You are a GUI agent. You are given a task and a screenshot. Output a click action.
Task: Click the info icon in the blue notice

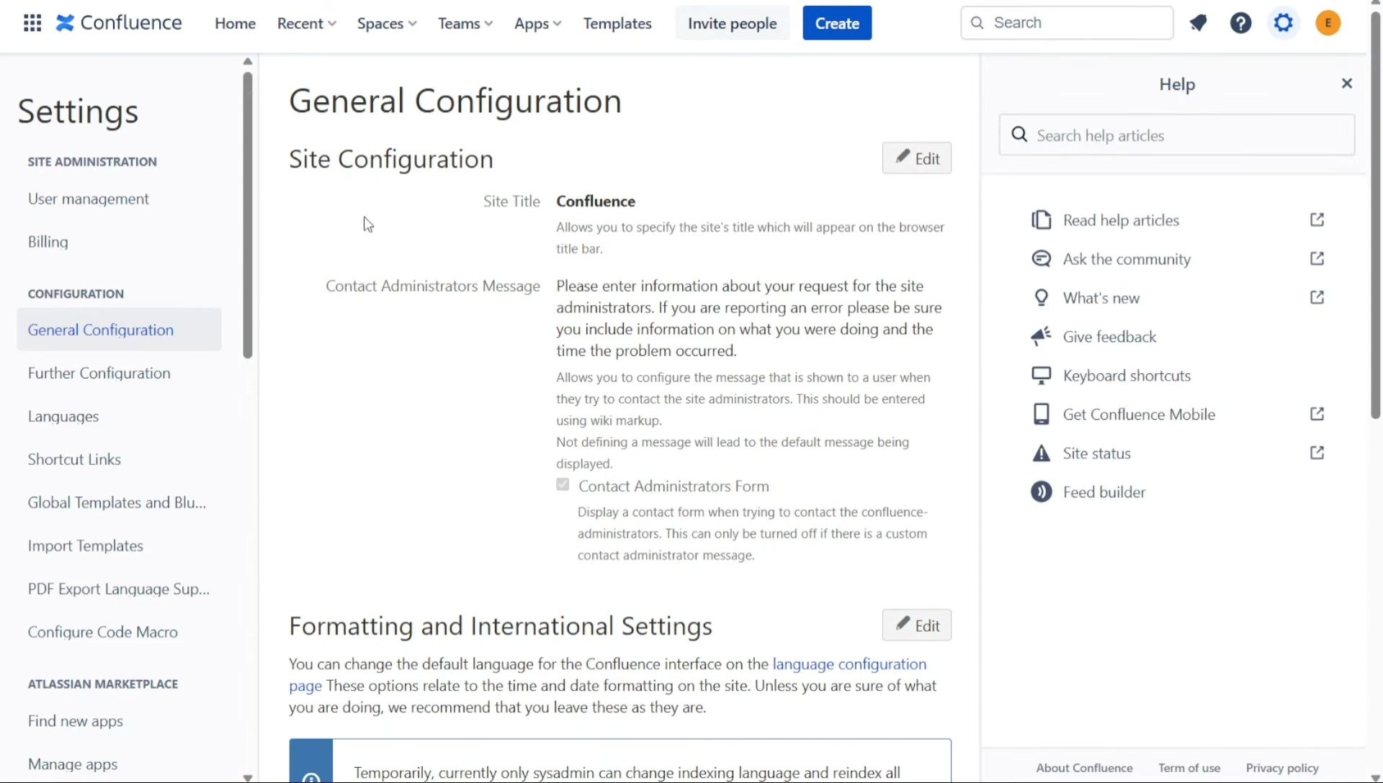coord(311,777)
